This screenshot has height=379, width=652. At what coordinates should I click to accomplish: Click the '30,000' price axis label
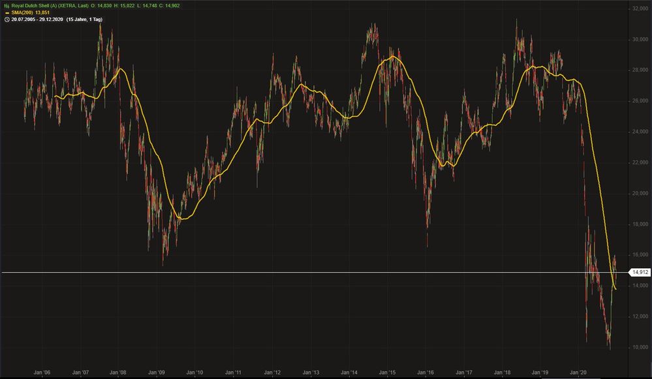pyautogui.click(x=640, y=40)
